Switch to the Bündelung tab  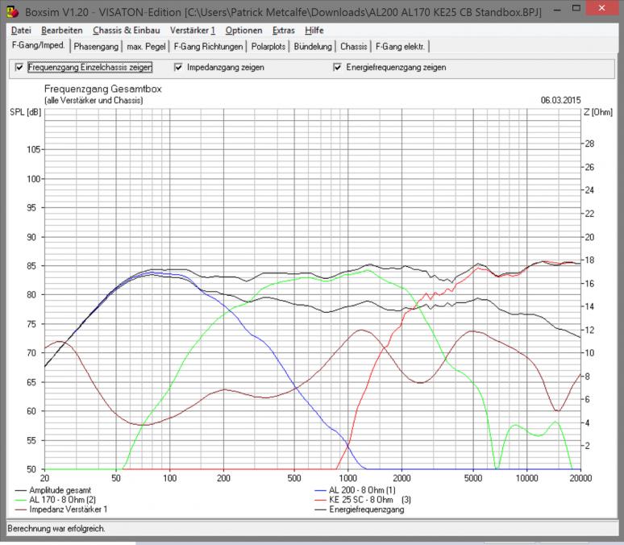[313, 47]
